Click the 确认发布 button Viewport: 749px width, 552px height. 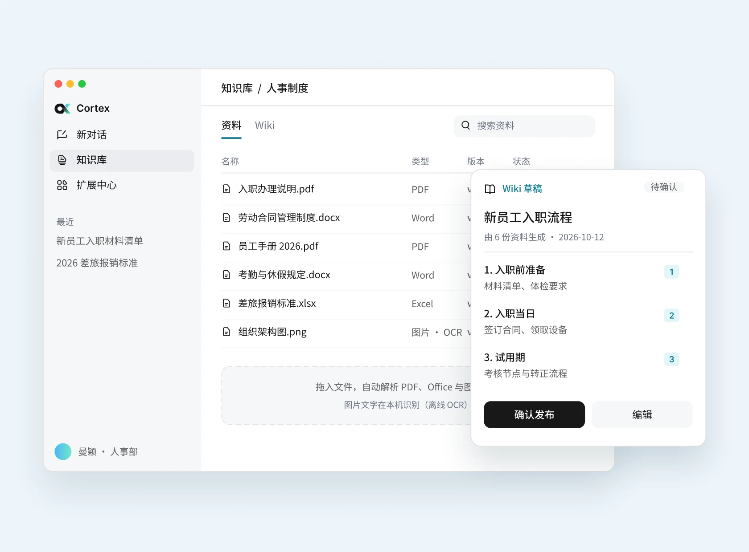(x=534, y=414)
